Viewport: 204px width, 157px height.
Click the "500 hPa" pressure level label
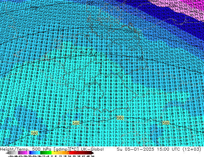41,149
